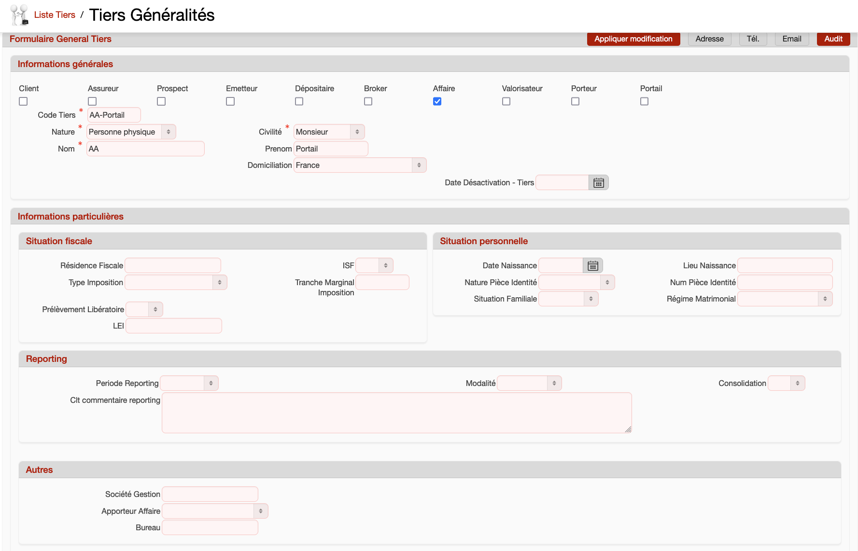This screenshot has width=858, height=551.
Task: Click the Clt commentaire reporting text area
Action: click(x=396, y=413)
